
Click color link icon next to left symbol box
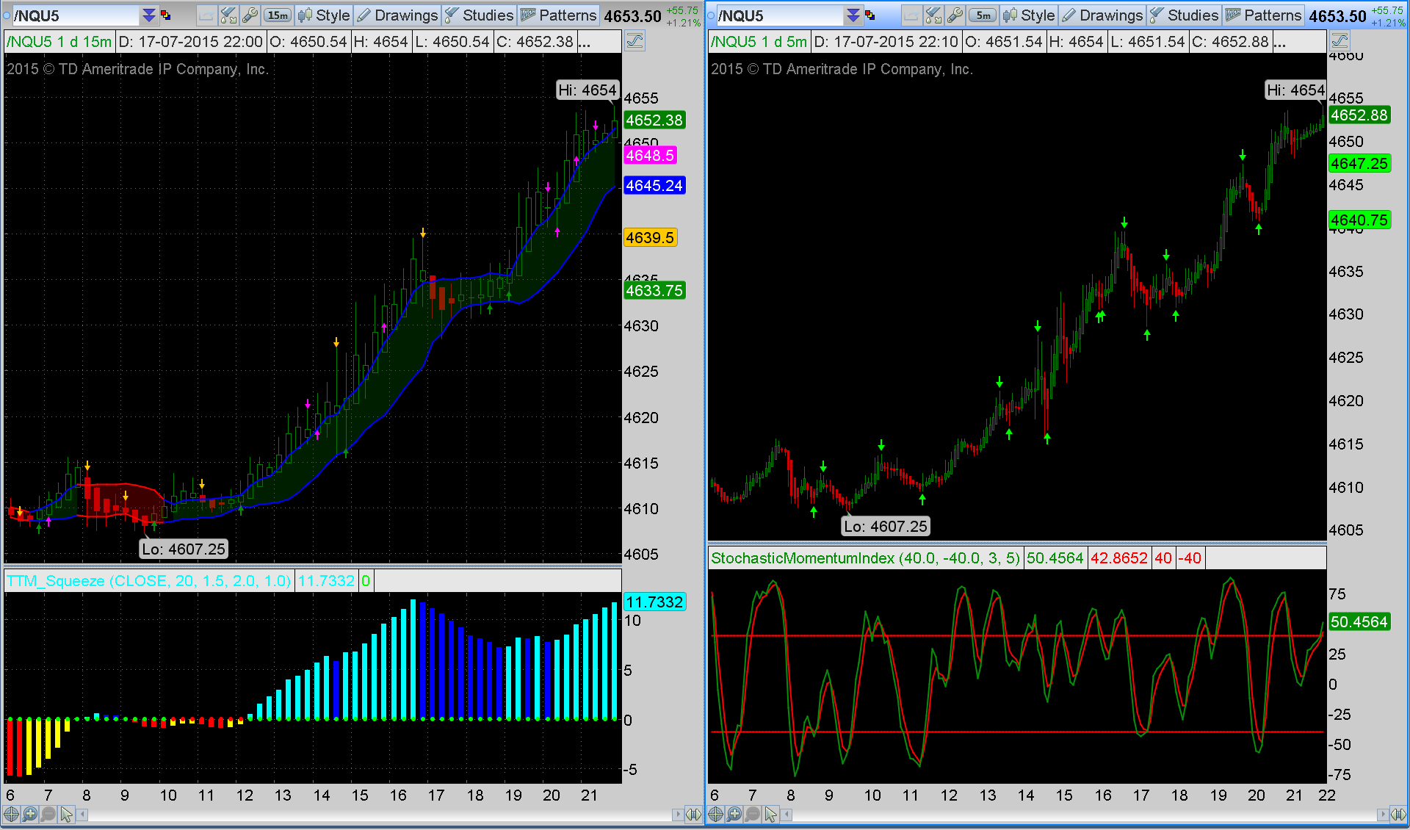pos(166,15)
